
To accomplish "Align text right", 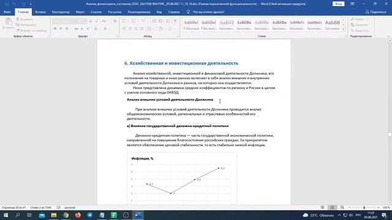I will (136, 29).
